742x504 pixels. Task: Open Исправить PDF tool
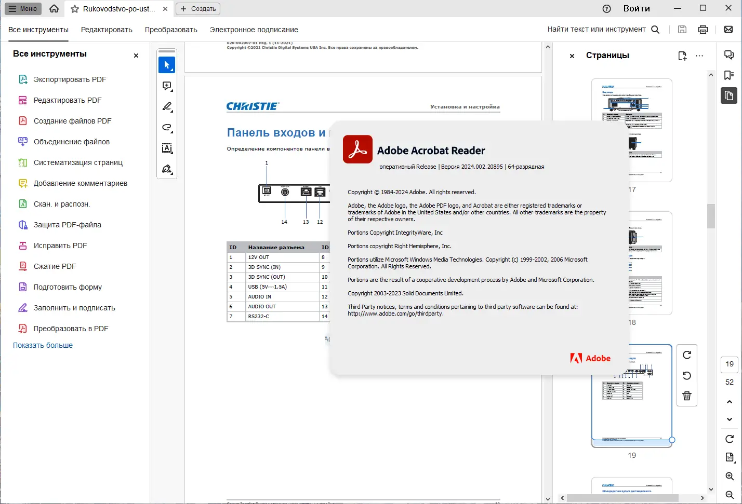[x=60, y=246]
